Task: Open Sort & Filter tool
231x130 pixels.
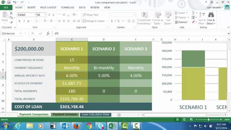Action: [x=202, y=18]
